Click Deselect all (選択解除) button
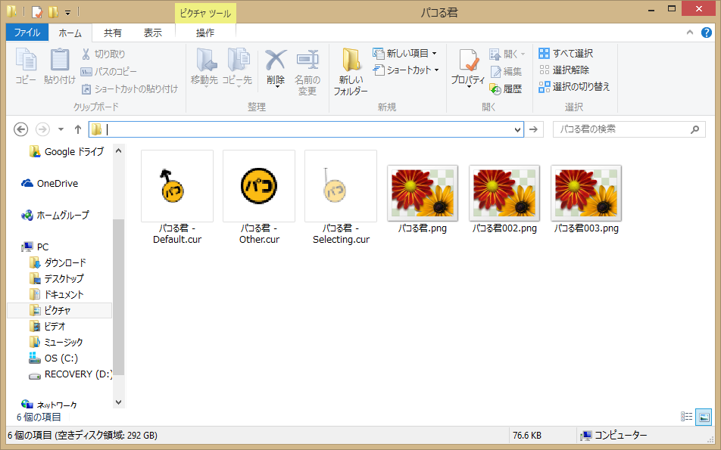721x450 pixels. coord(564,70)
